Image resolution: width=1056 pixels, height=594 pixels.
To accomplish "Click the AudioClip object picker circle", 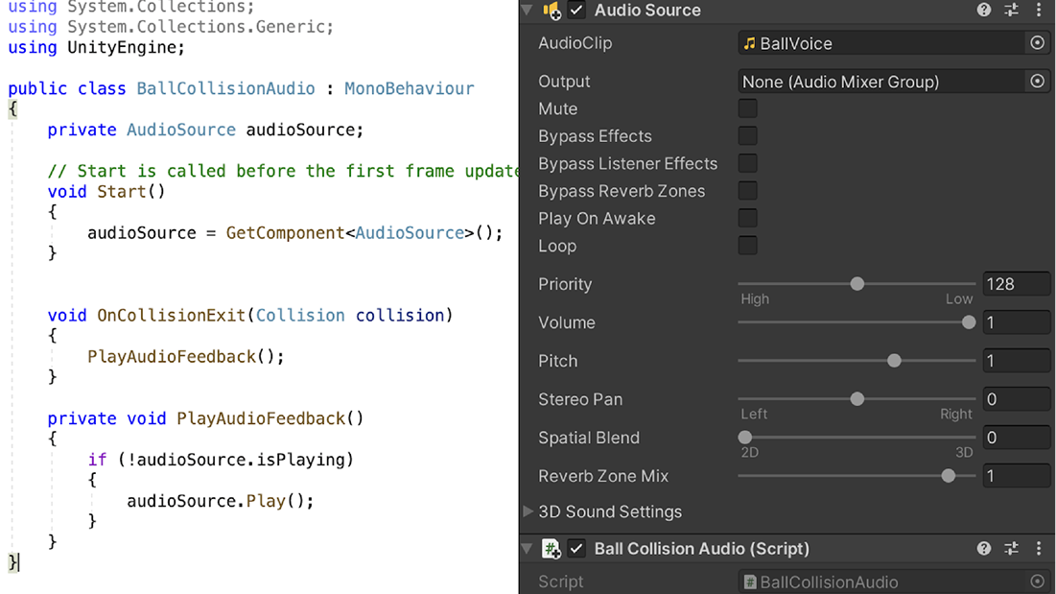I will [x=1037, y=43].
